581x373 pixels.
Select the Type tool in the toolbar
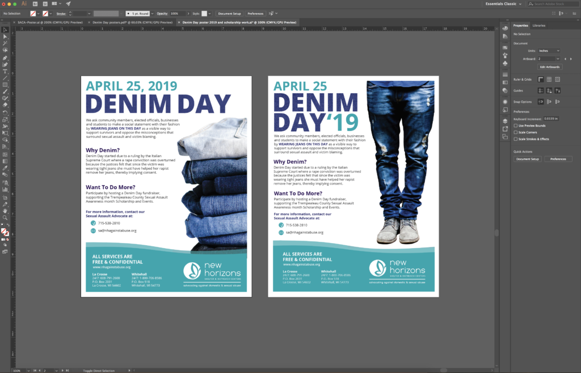coord(5,71)
